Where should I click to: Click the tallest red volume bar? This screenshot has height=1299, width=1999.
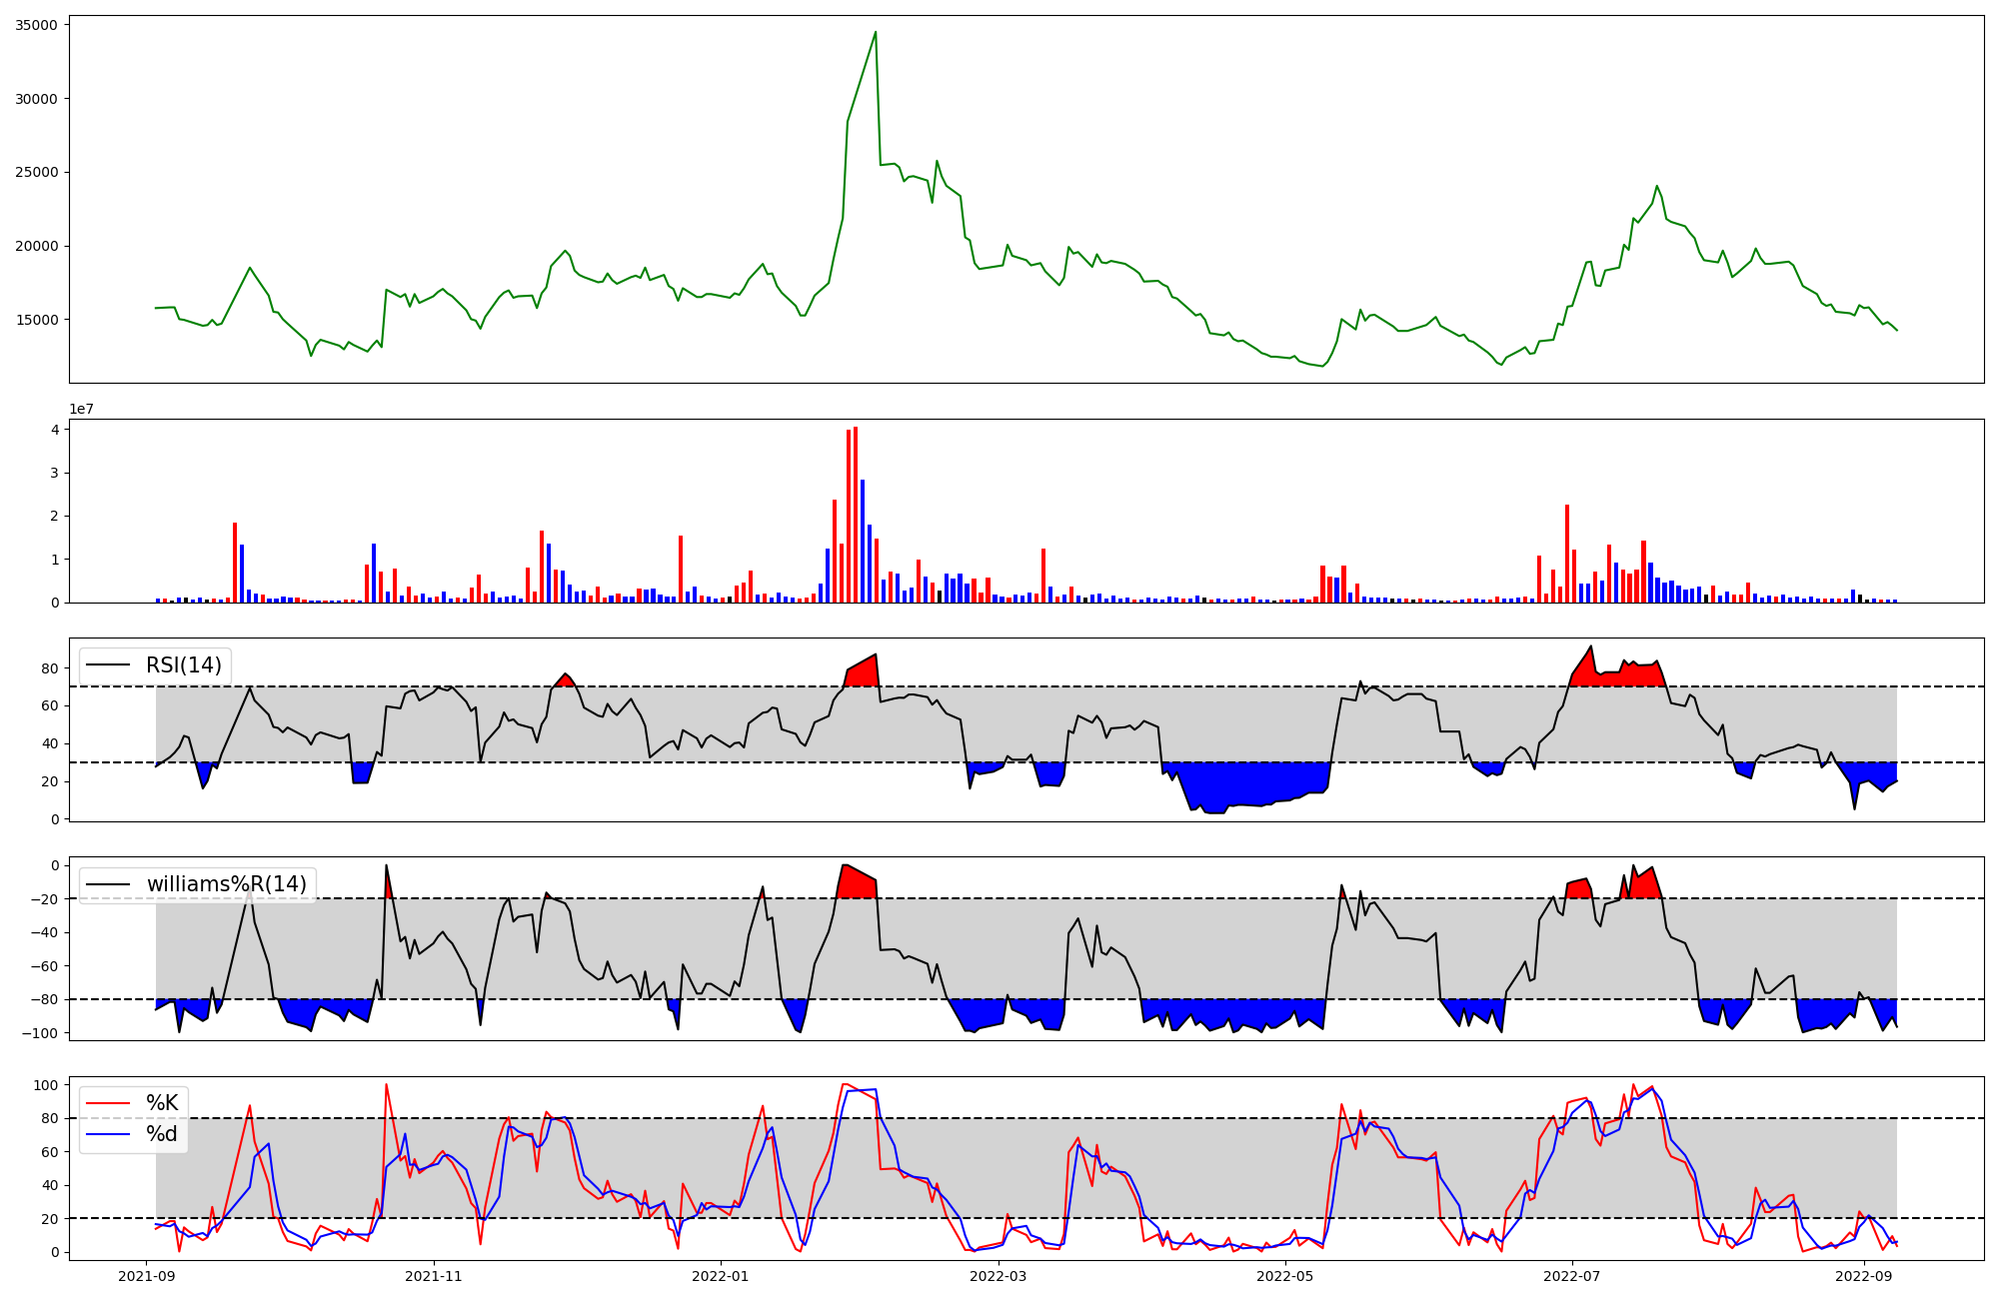[x=856, y=515]
